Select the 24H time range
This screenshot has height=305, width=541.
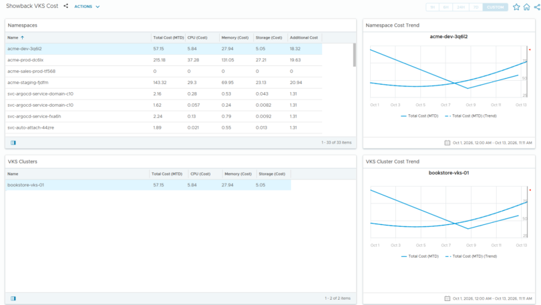pyautogui.click(x=461, y=7)
